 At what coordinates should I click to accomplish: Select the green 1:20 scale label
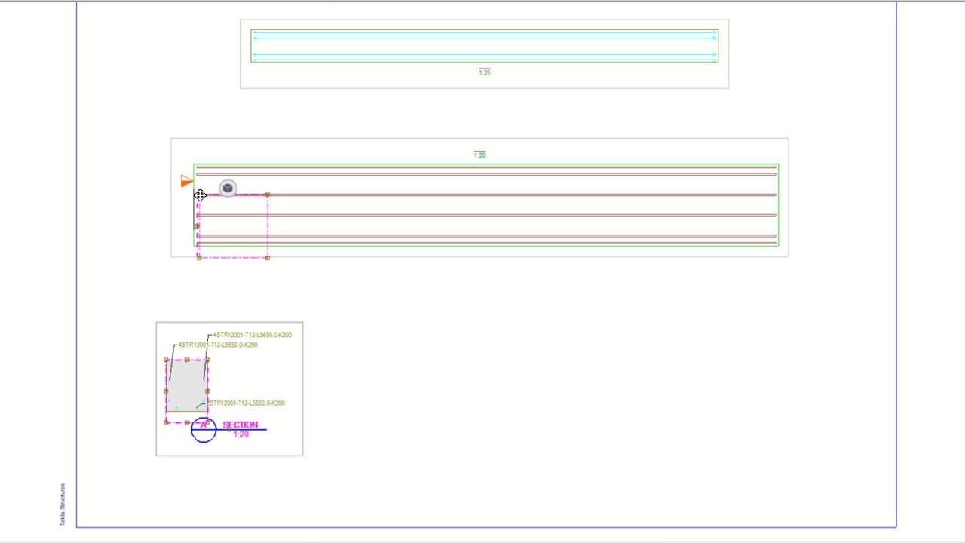point(479,155)
